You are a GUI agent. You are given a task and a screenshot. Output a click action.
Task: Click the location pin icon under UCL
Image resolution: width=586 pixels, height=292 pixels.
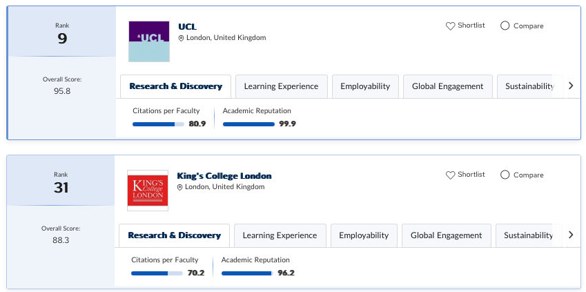(182, 38)
